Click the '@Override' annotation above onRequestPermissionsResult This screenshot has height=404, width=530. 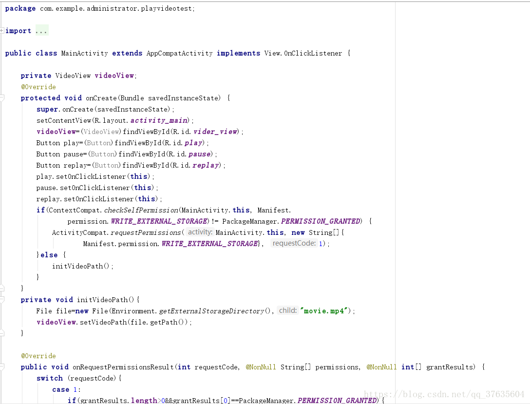click(38, 356)
